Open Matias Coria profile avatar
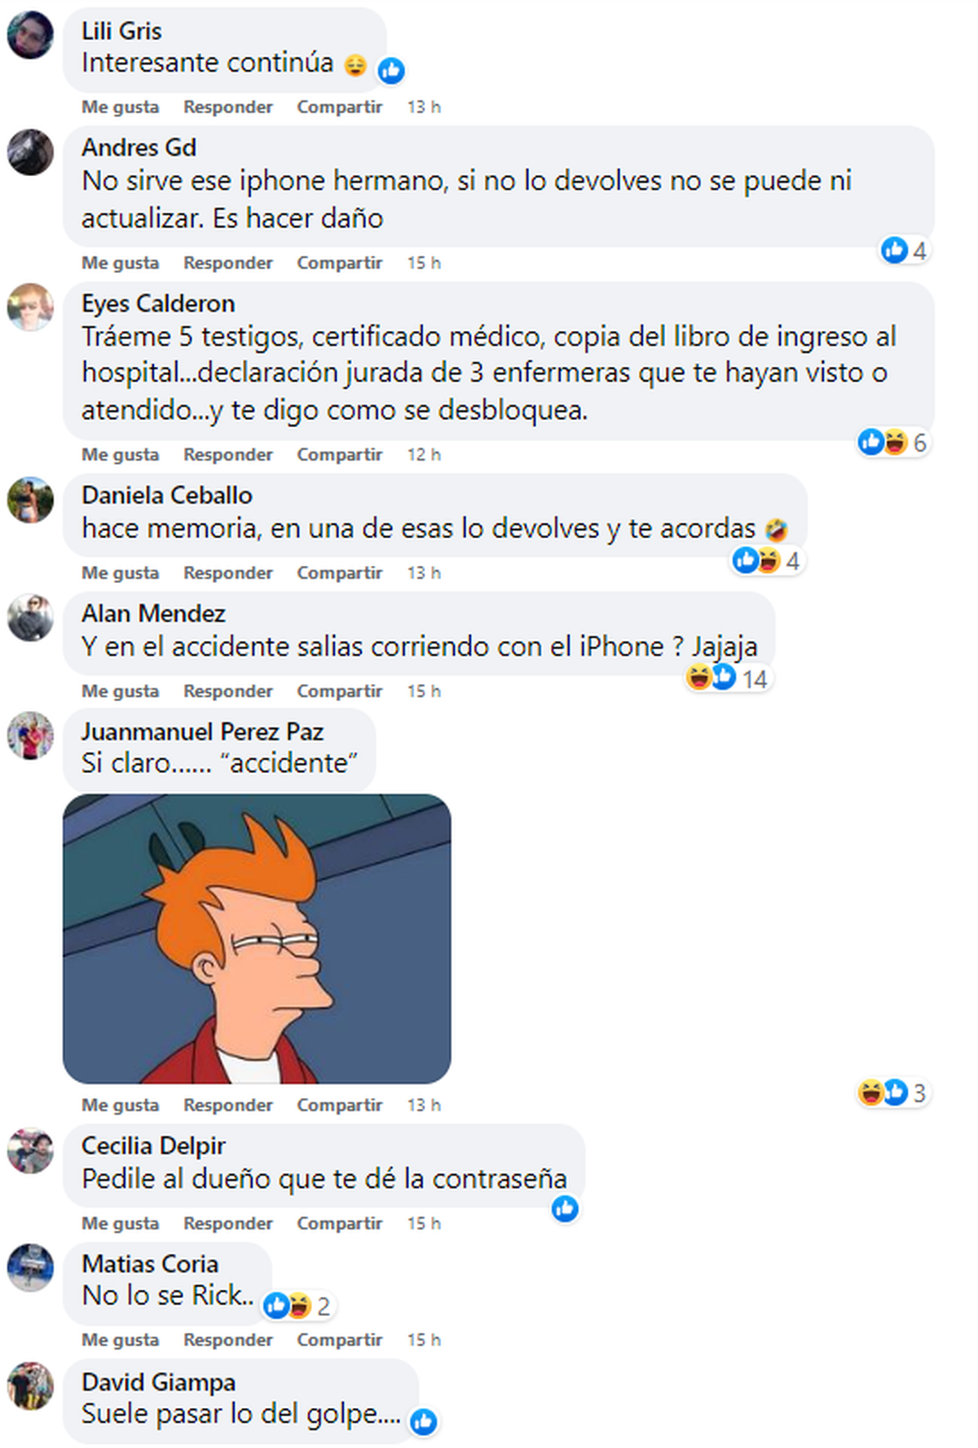Image resolution: width=978 pixels, height=1448 pixels. coord(30,1268)
